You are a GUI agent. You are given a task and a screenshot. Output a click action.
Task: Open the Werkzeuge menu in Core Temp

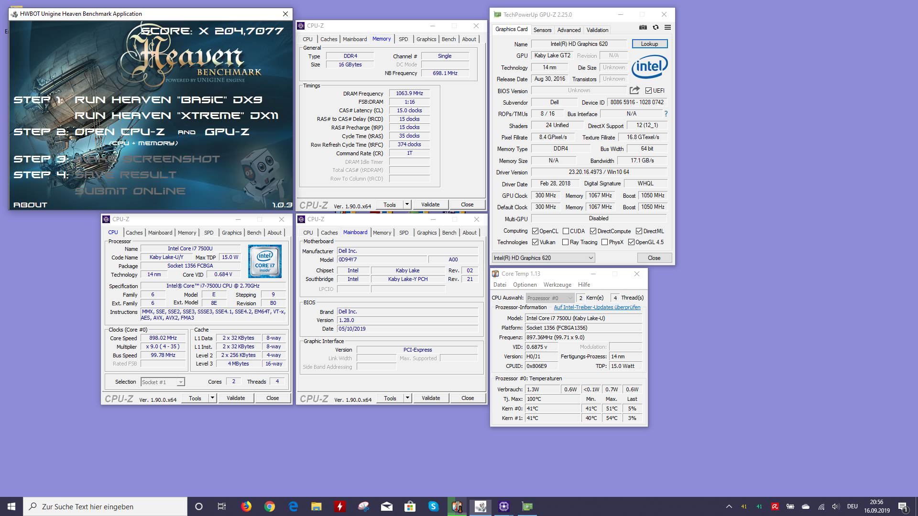coord(557,285)
